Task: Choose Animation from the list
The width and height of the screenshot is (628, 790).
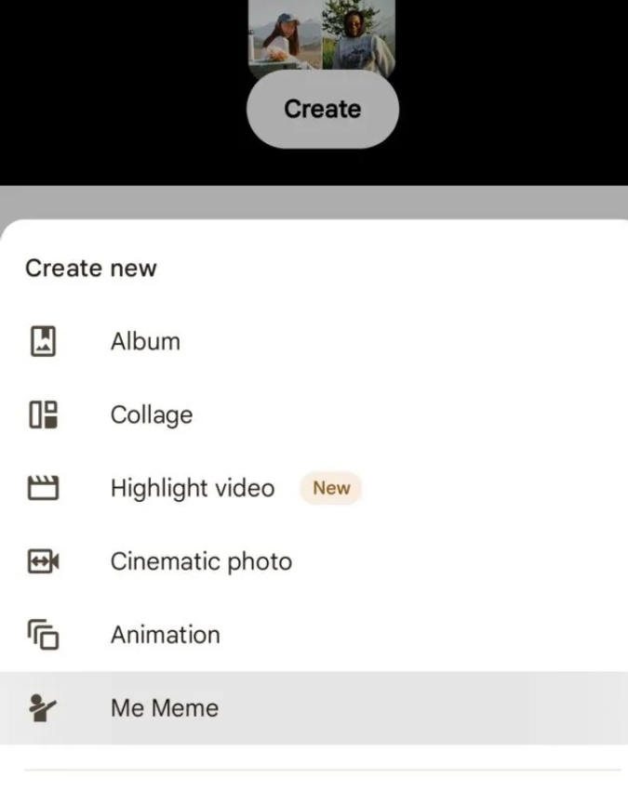Action: 166,635
